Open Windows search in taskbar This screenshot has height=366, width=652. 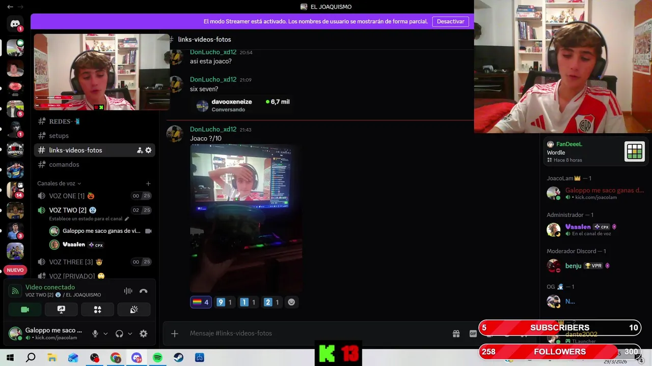point(31,358)
